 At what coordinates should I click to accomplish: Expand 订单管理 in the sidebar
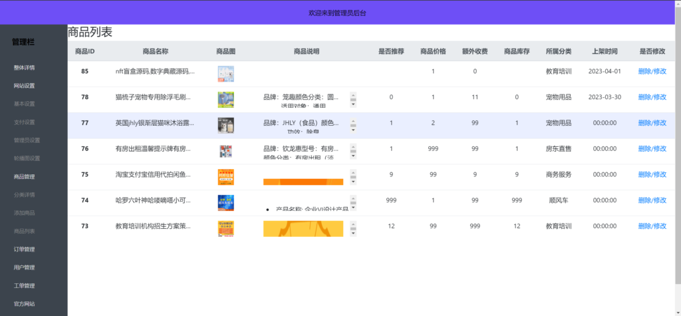coord(24,249)
